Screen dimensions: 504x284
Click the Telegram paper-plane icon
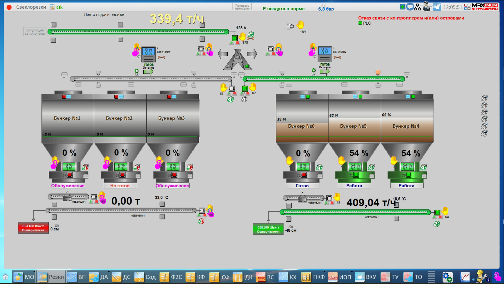(437, 7)
